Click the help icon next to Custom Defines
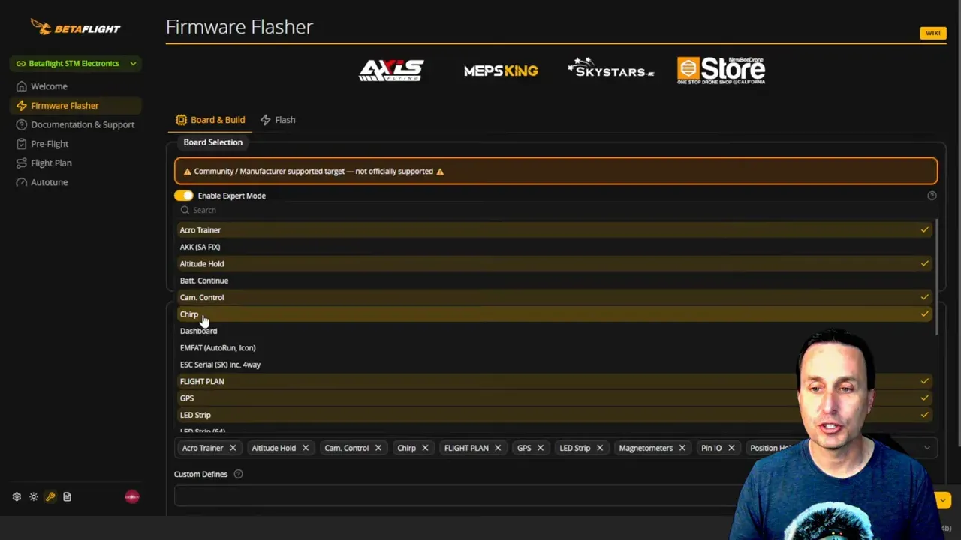The height and width of the screenshot is (540, 961). pyautogui.click(x=238, y=474)
